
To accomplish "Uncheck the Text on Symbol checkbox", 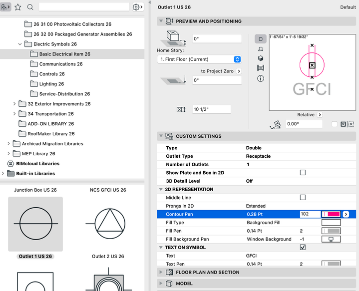I will (x=302, y=247).
